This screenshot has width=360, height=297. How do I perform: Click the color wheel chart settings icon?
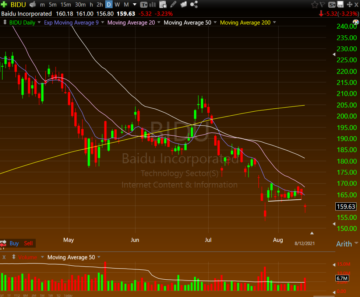click(x=355, y=22)
